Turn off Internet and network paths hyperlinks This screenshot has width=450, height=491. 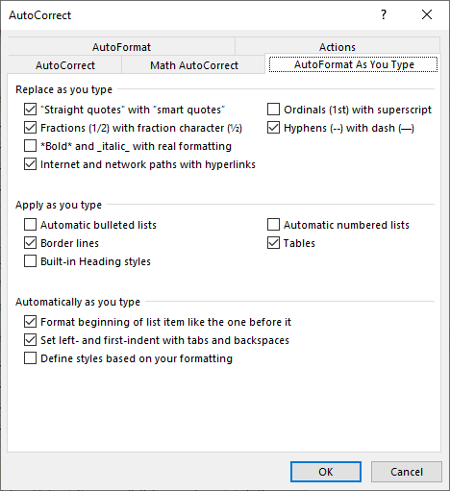[x=30, y=164]
